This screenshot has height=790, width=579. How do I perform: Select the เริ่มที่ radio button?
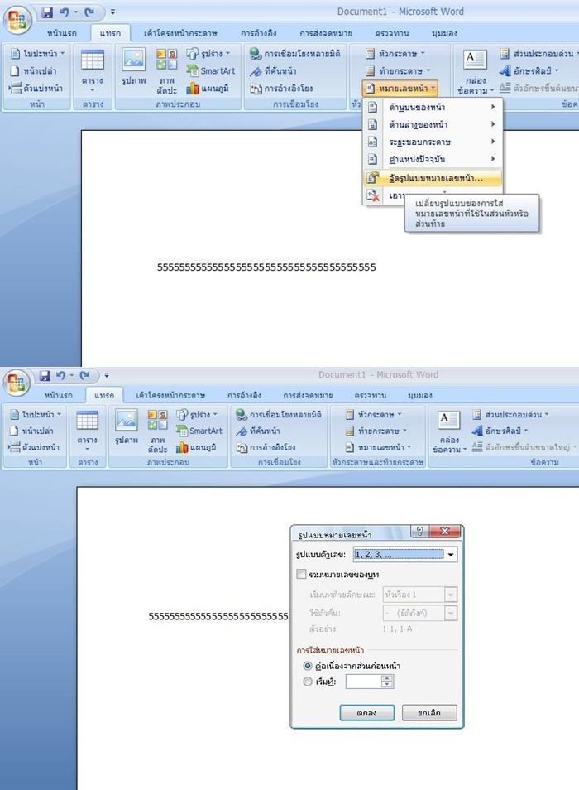pyautogui.click(x=308, y=682)
